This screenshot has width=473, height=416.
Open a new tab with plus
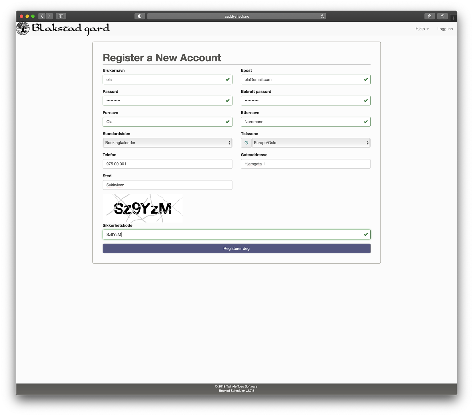453,18
